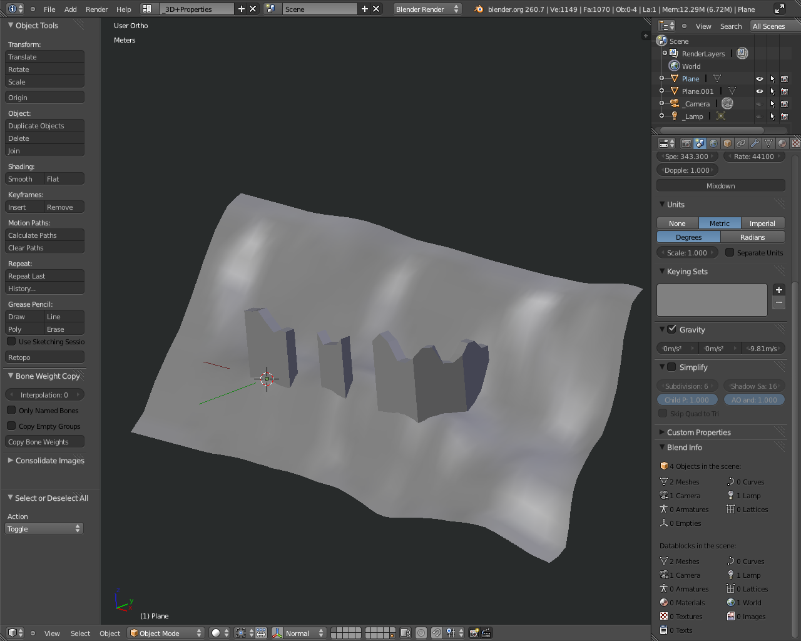The height and width of the screenshot is (641, 801).
Task: Open the Render properties tab (camera icon)
Action: coord(686,143)
